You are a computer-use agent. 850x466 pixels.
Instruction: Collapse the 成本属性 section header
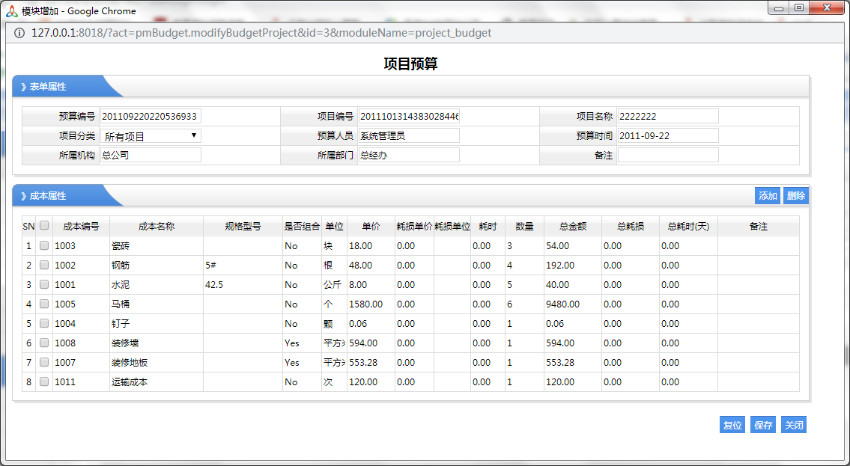point(48,196)
